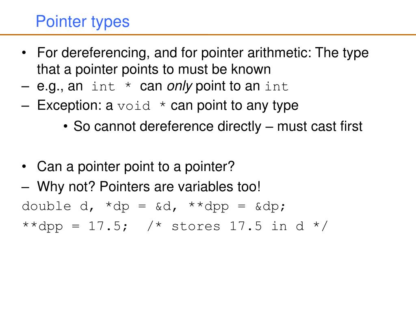Click the text 'that a pointer points to must be known'

pyautogui.click(x=154, y=69)
